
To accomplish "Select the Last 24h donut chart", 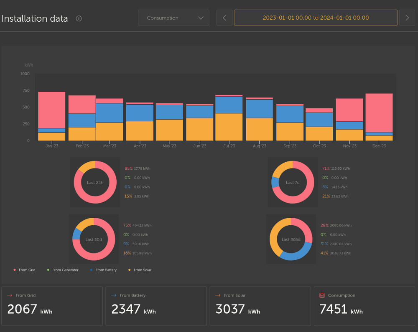I will click(95, 182).
